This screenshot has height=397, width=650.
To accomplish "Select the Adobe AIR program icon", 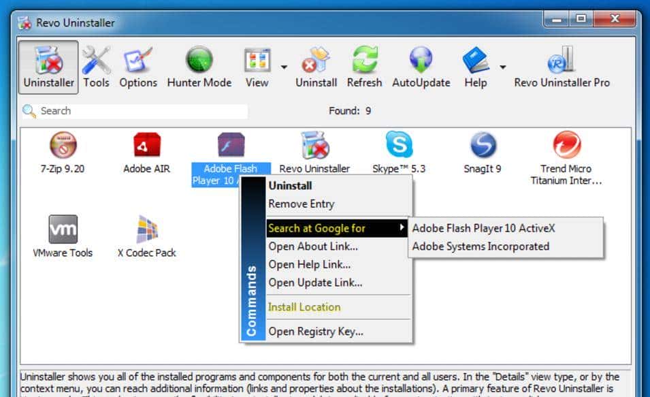I will pyautogui.click(x=147, y=145).
